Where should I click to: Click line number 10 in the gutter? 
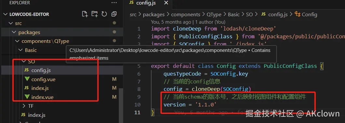(137, 105)
